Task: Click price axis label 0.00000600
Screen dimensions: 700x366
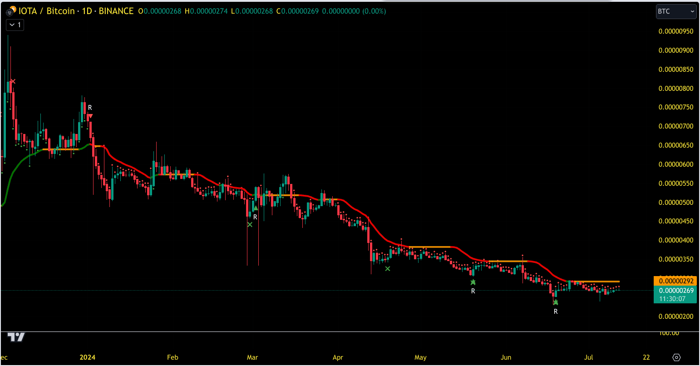Action: [676, 164]
